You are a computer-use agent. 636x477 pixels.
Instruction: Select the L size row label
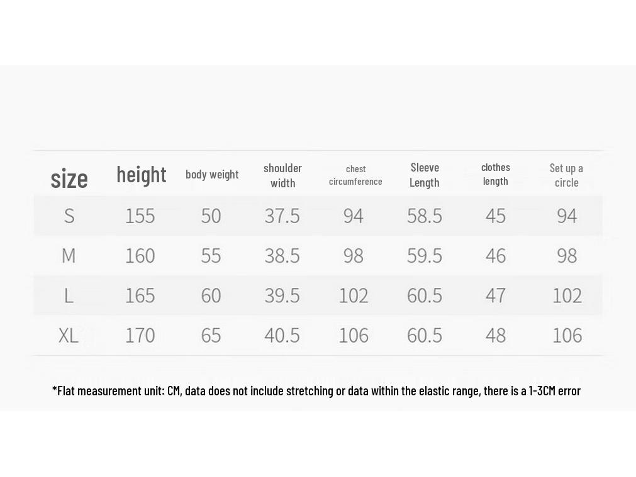coord(69,295)
